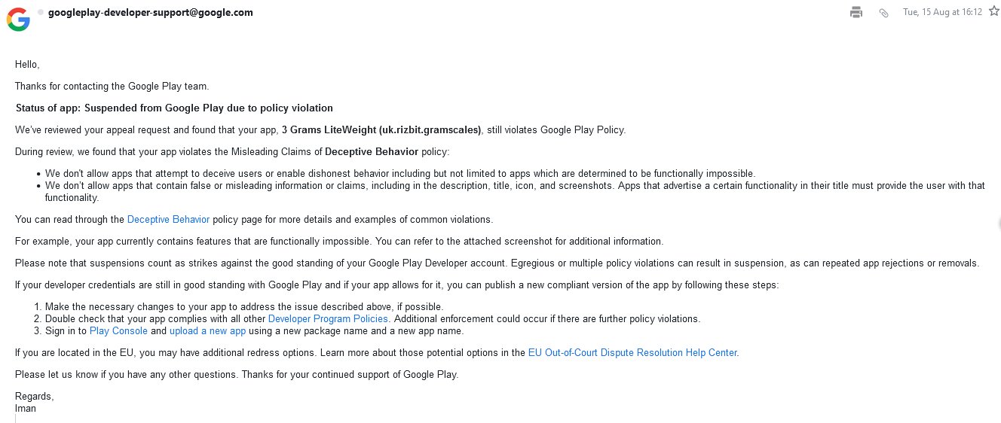The height and width of the screenshot is (423, 1001).
Task: Open the Play Console link
Action: [118, 331]
